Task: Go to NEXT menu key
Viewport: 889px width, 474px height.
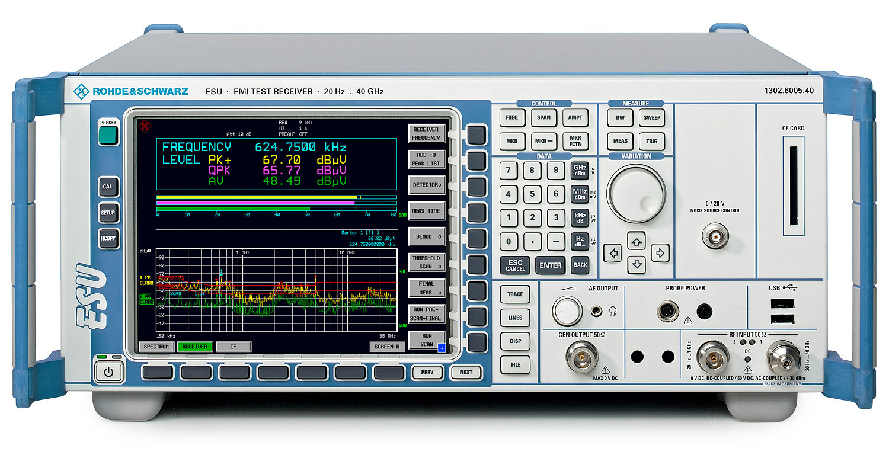Action: pyautogui.click(x=466, y=373)
